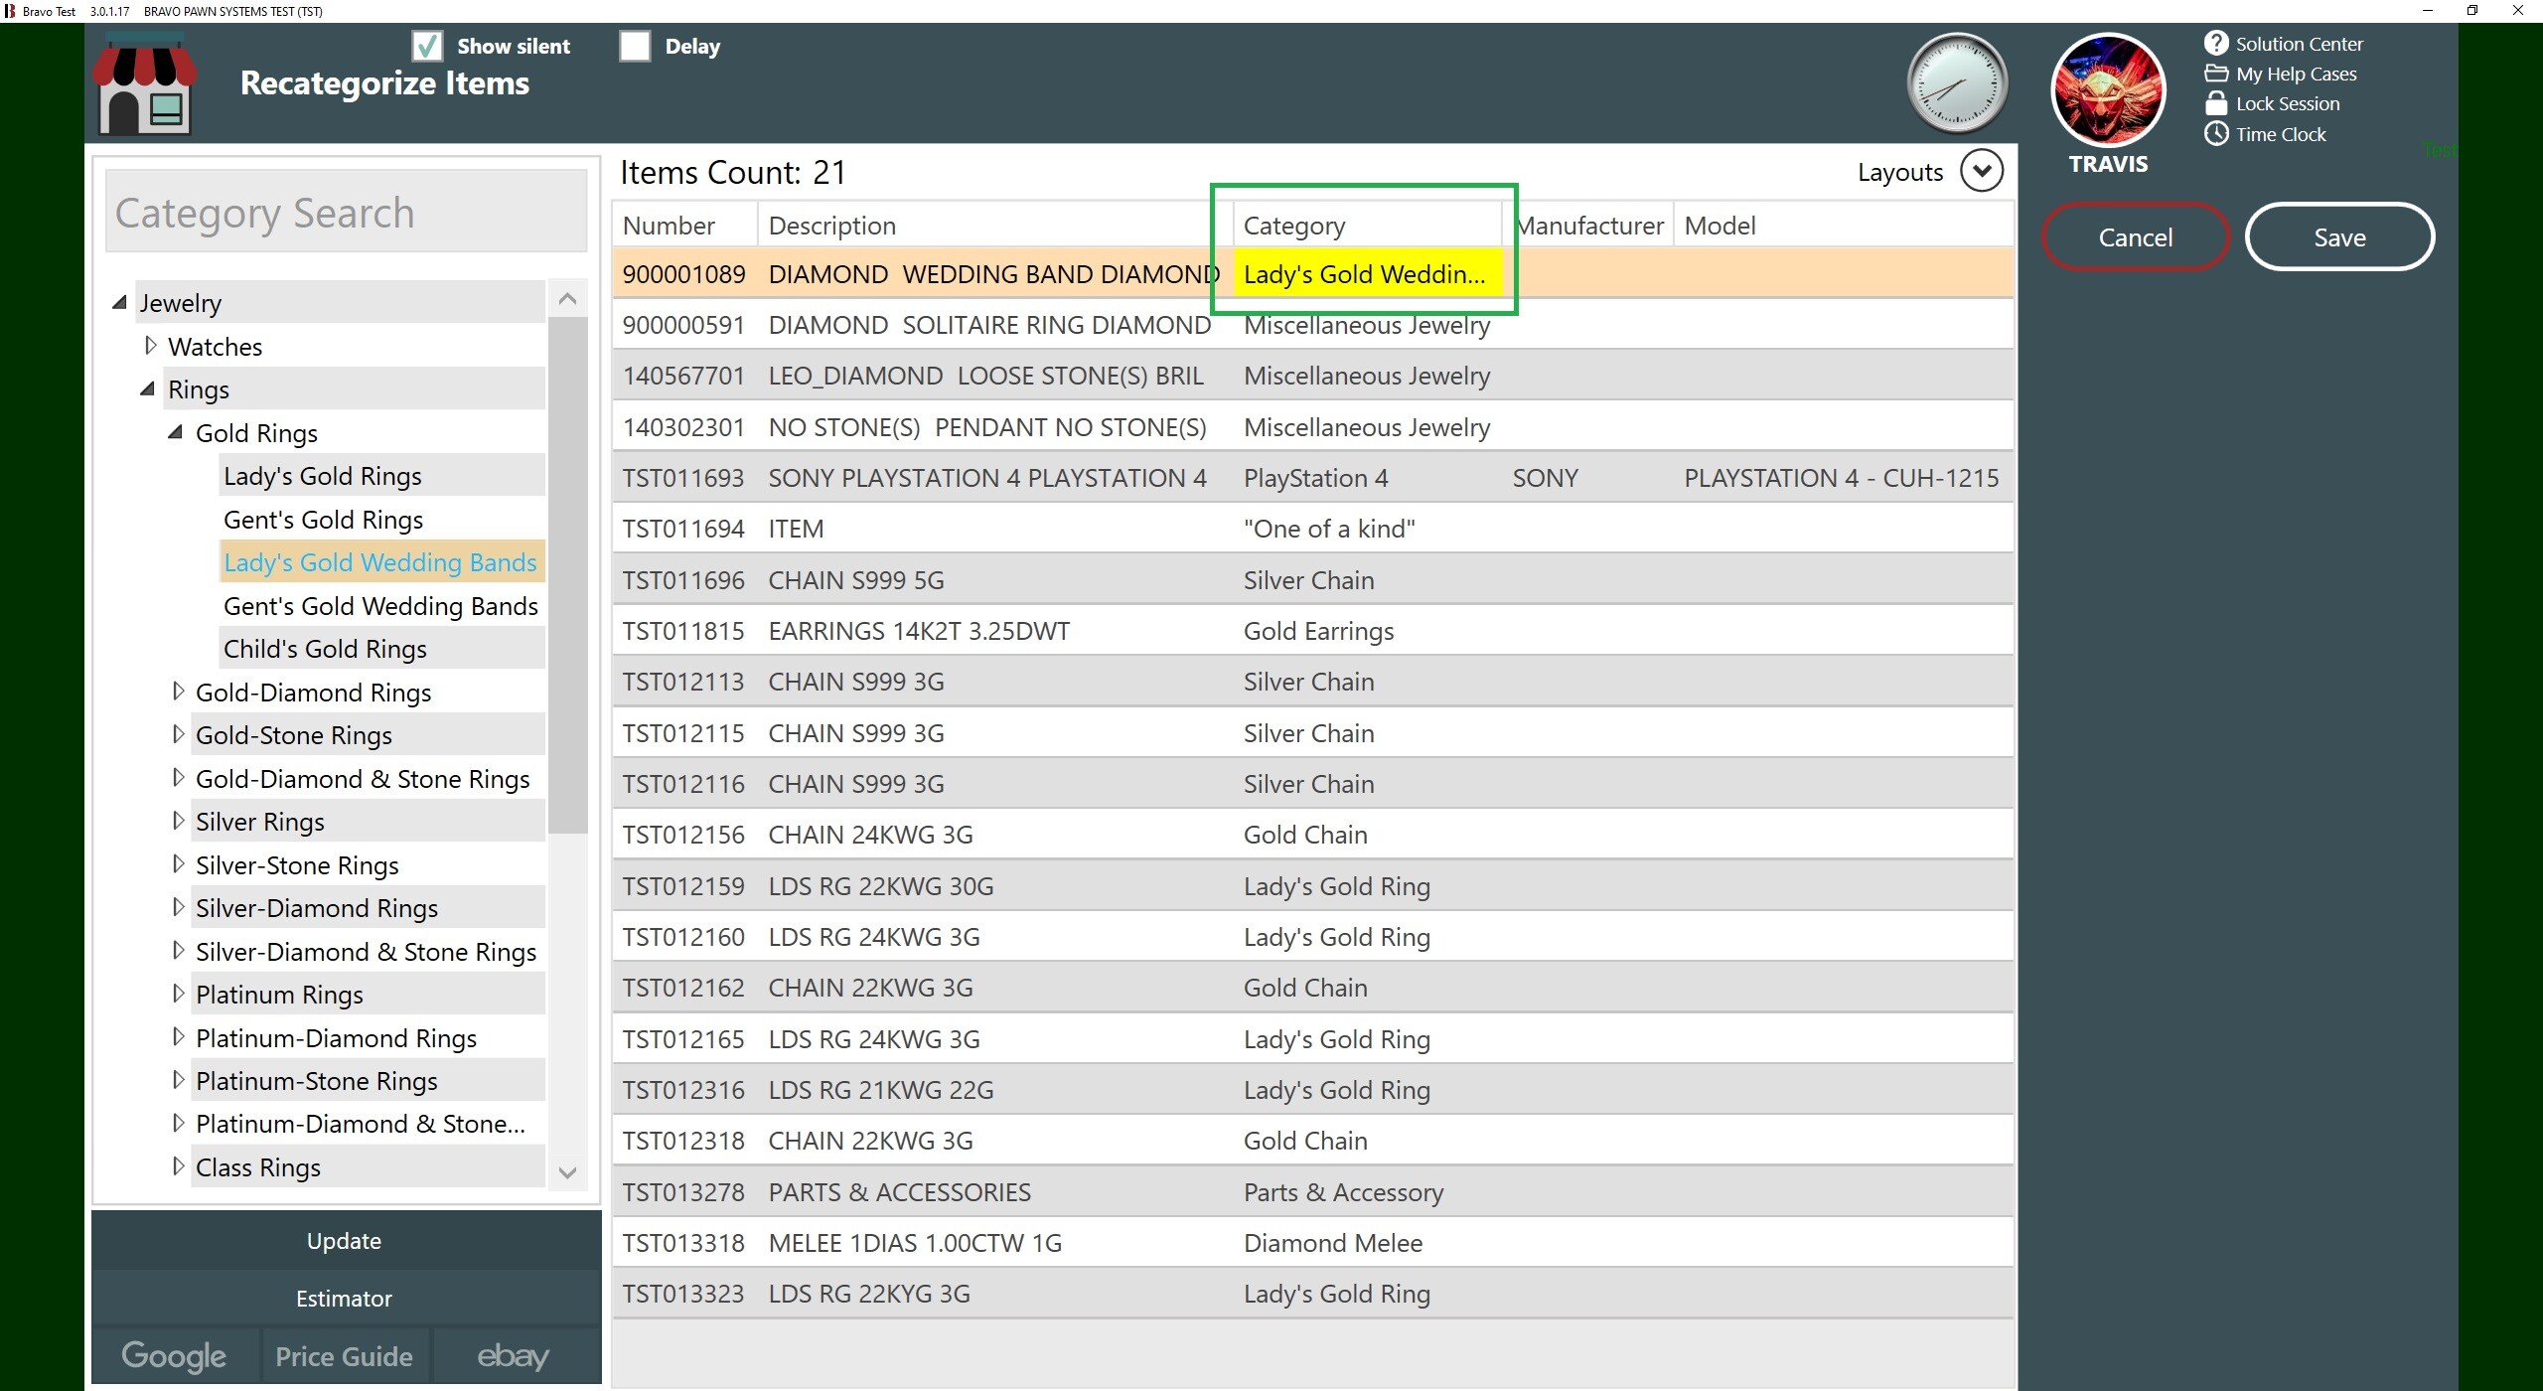Expand Platinum Rings tree node
The height and width of the screenshot is (1391, 2543).
point(179,994)
